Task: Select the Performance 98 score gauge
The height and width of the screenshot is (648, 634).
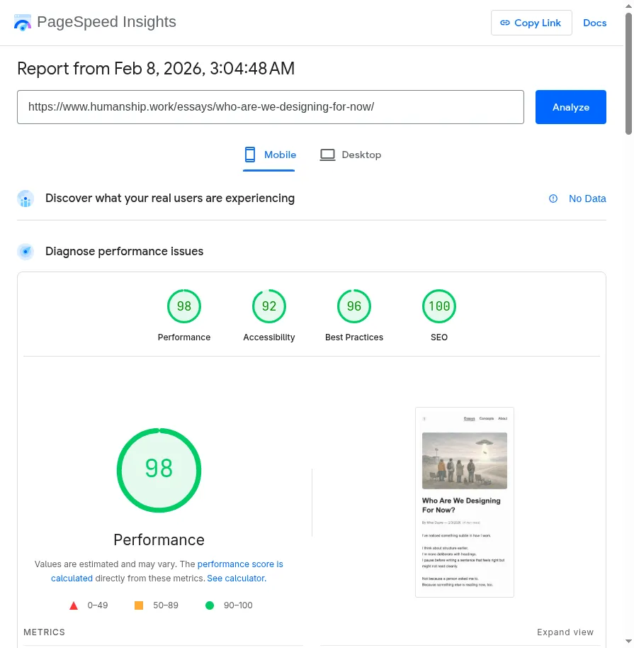Action: click(x=184, y=307)
